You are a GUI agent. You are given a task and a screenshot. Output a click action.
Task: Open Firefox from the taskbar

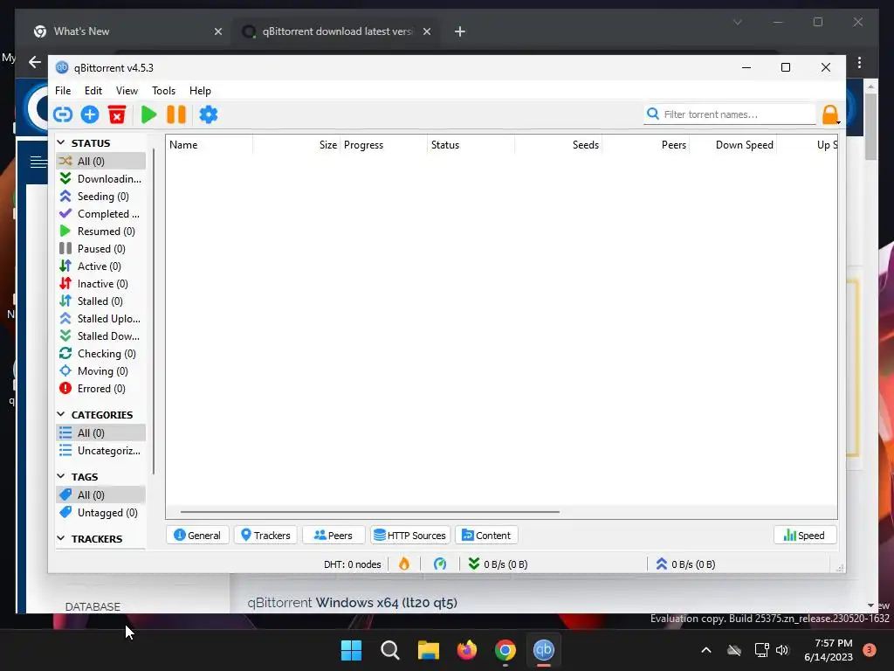(467, 650)
